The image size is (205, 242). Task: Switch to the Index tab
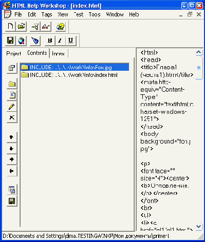click(x=58, y=54)
